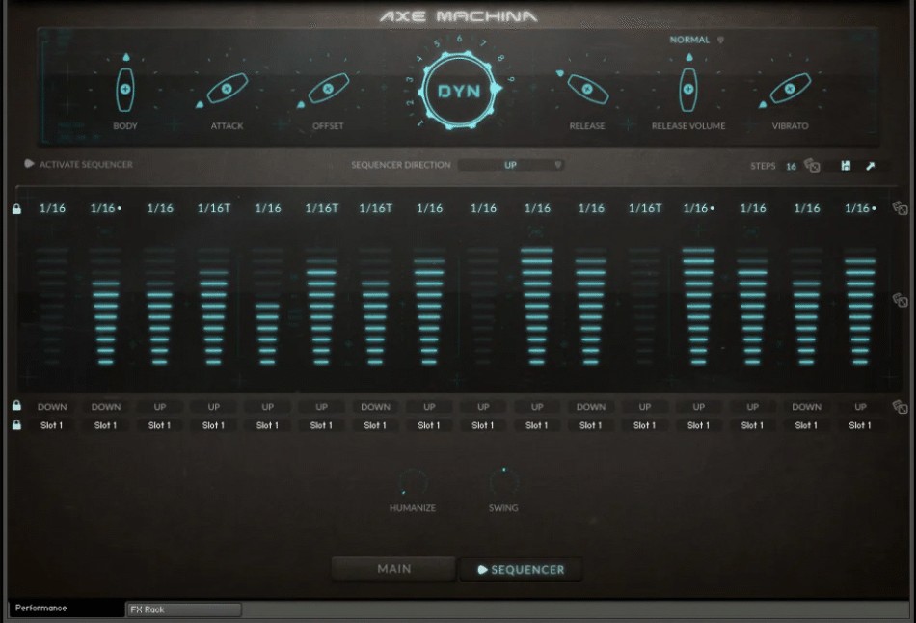Open step 4's 1/16T note length menu
The width and height of the screenshot is (916, 623).
pyautogui.click(x=214, y=208)
